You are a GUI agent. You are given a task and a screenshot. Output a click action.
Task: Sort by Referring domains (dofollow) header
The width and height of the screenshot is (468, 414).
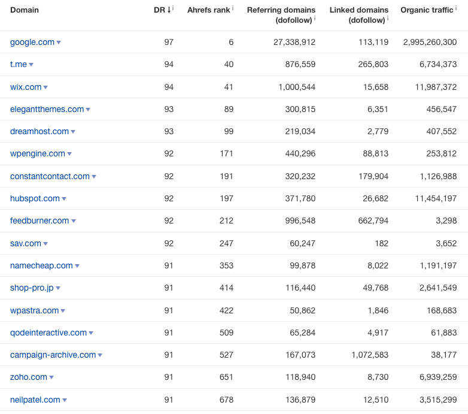[x=281, y=15]
